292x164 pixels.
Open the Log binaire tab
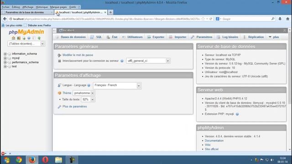227,37
